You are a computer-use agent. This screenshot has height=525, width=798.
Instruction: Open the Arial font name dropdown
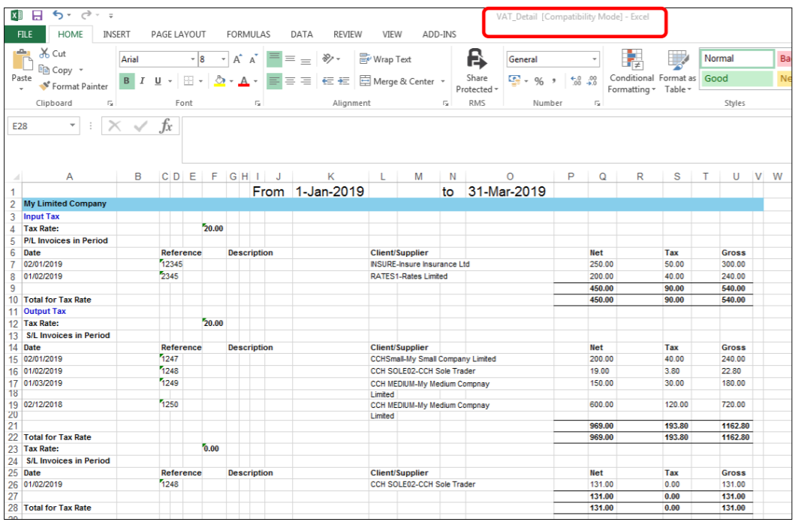193,59
